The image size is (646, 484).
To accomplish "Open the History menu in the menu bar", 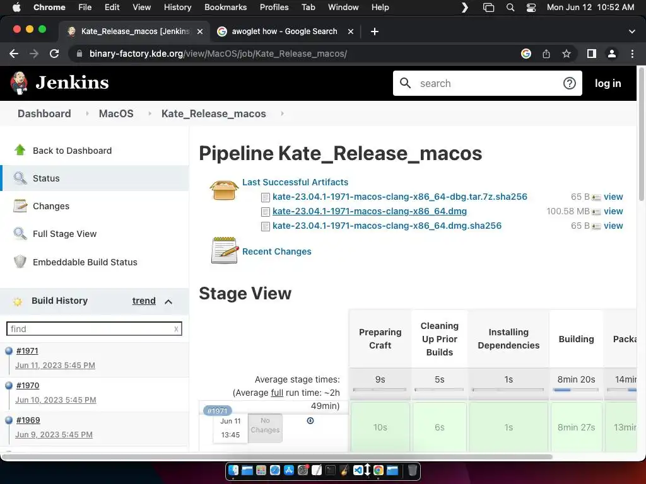I will (177, 8).
